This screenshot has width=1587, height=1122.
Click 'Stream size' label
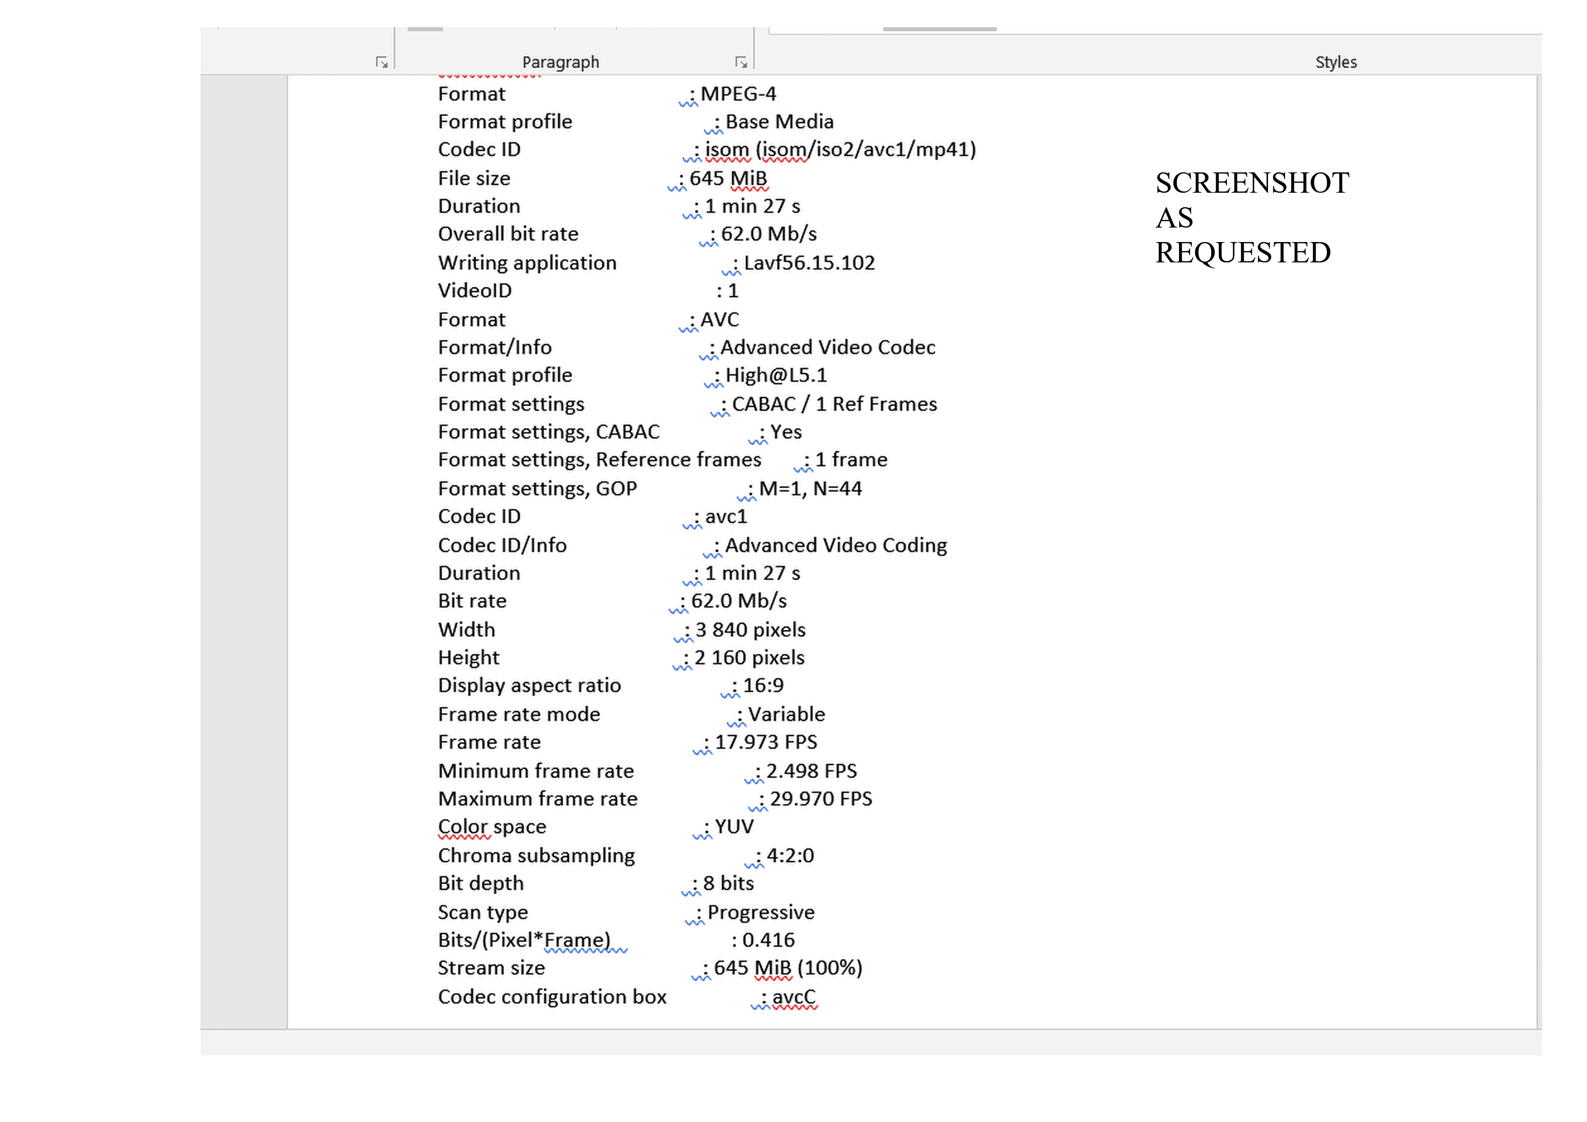click(x=491, y=968)
